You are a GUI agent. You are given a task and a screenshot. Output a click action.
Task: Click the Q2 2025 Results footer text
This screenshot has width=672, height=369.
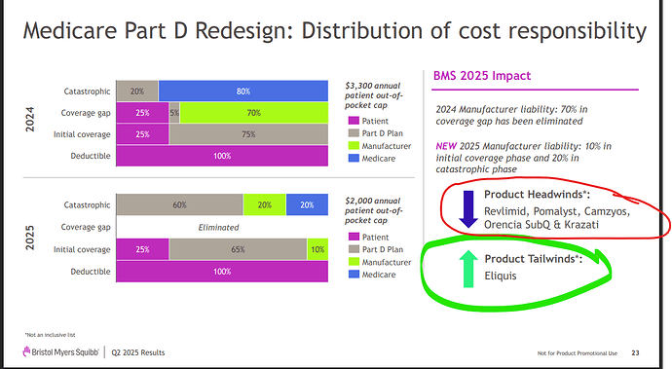pyautogui.click(x=138, y=352)
